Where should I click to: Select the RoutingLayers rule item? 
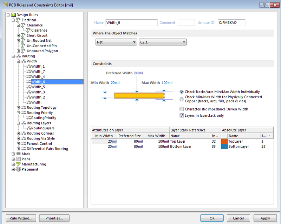[43, 128]
